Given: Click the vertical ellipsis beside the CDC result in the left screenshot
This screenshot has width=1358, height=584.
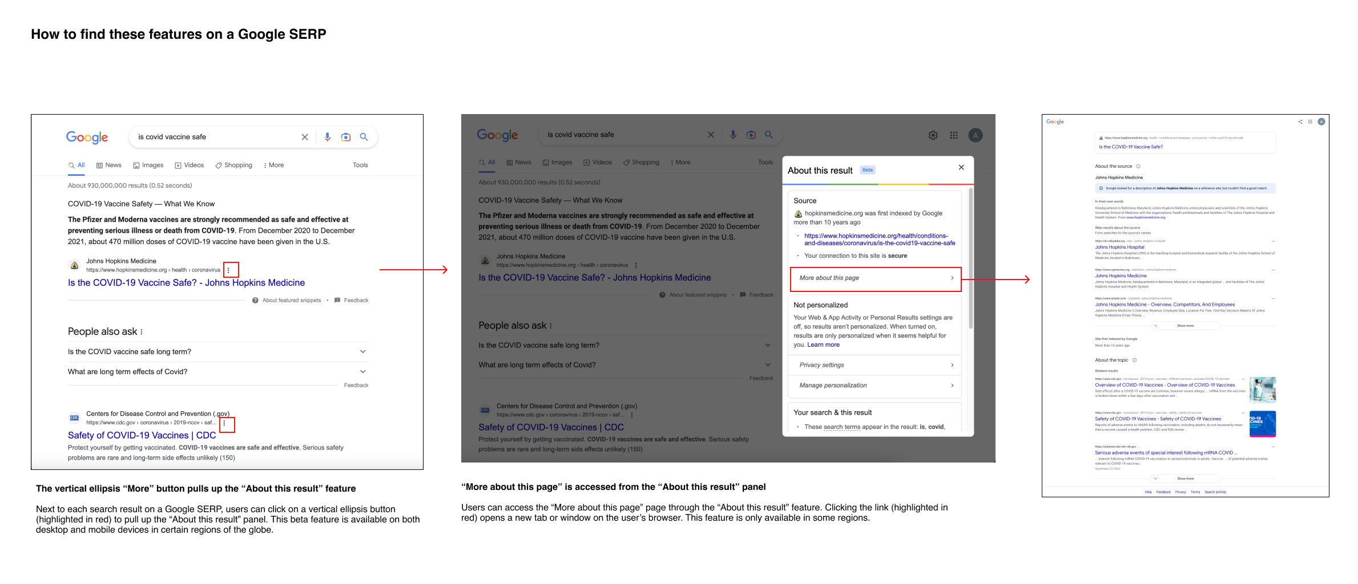Looking at the screenshot, I should 224,424.
